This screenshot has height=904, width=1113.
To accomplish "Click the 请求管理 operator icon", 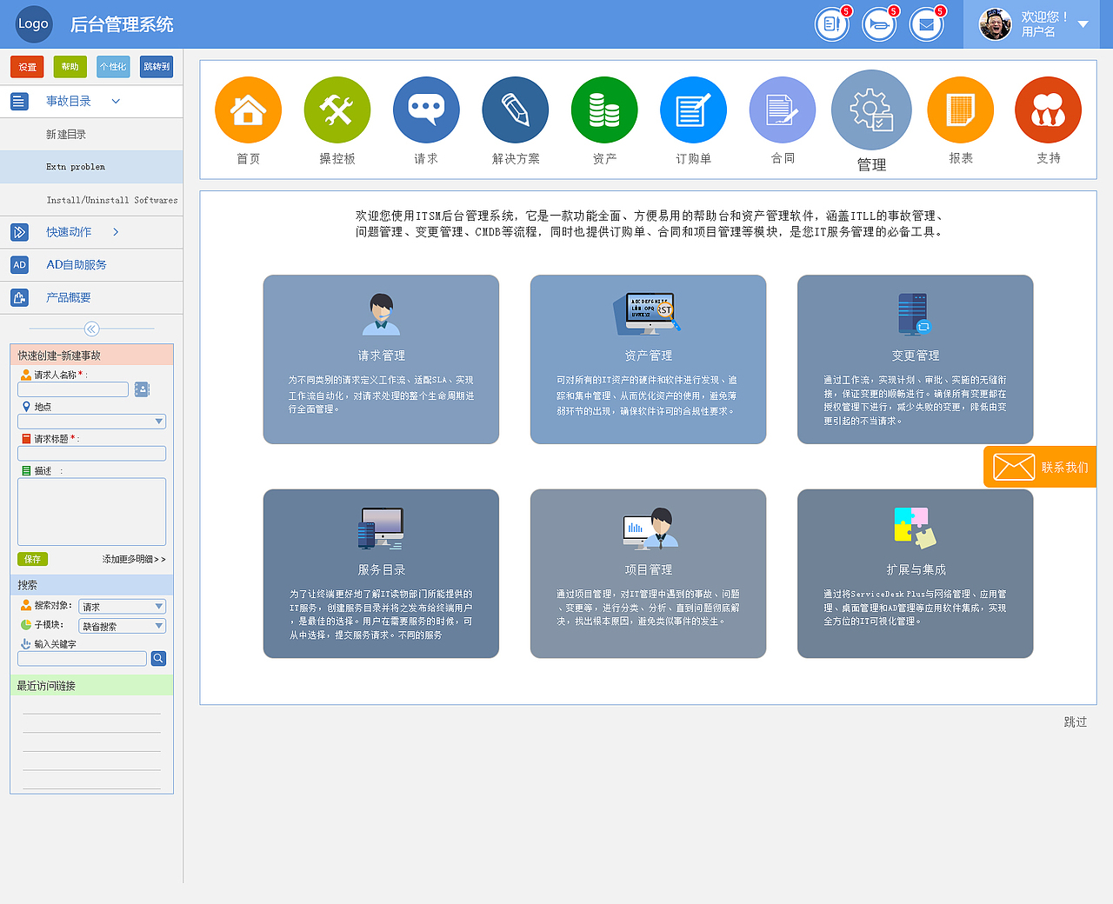I will click(381, 315).
